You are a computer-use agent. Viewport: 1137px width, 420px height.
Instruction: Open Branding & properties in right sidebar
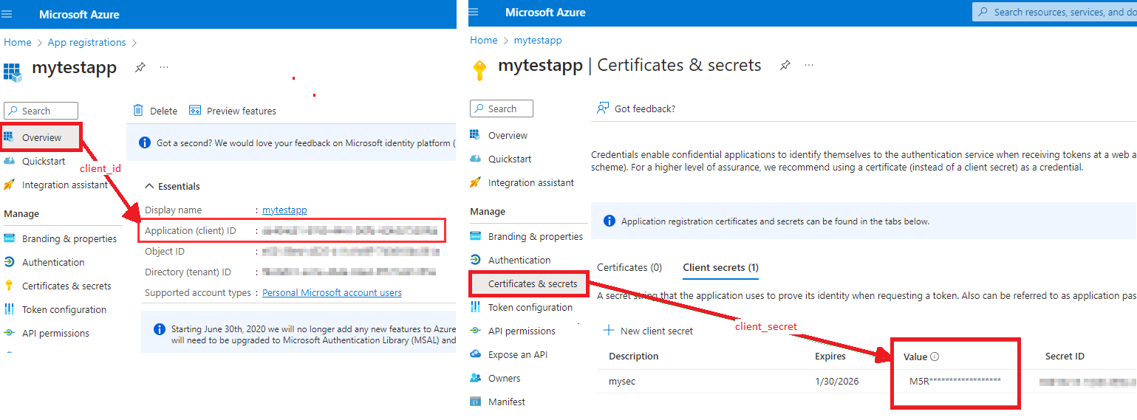coord(536,236)
